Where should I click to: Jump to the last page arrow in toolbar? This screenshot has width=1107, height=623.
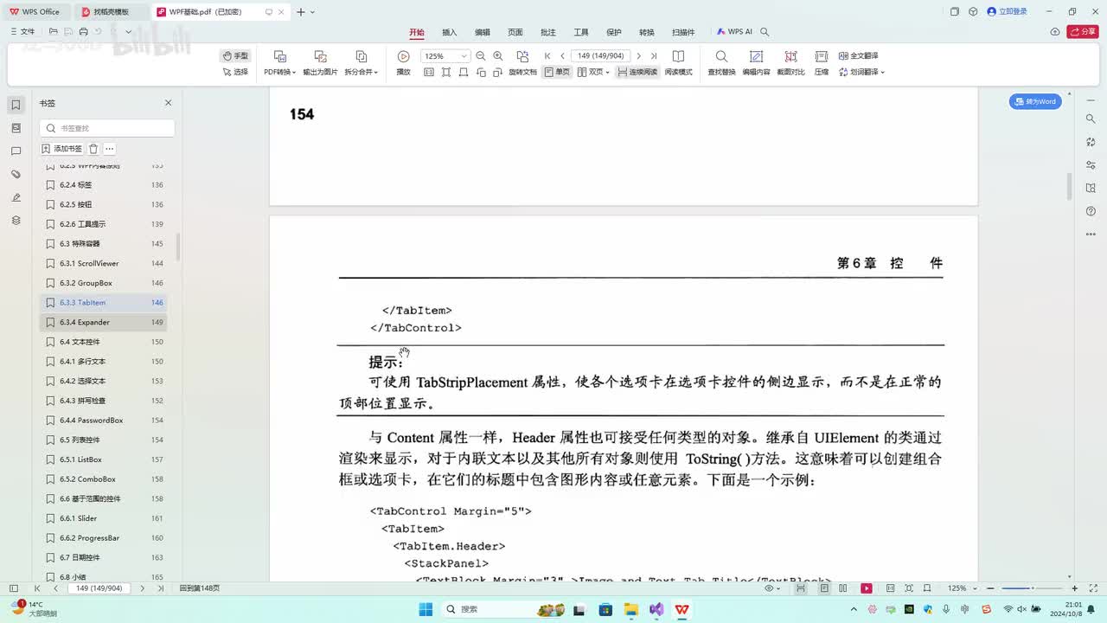[x=654, y=55]
